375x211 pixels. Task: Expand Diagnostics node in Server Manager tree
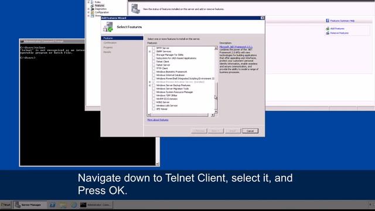click(x=88, y=9)
